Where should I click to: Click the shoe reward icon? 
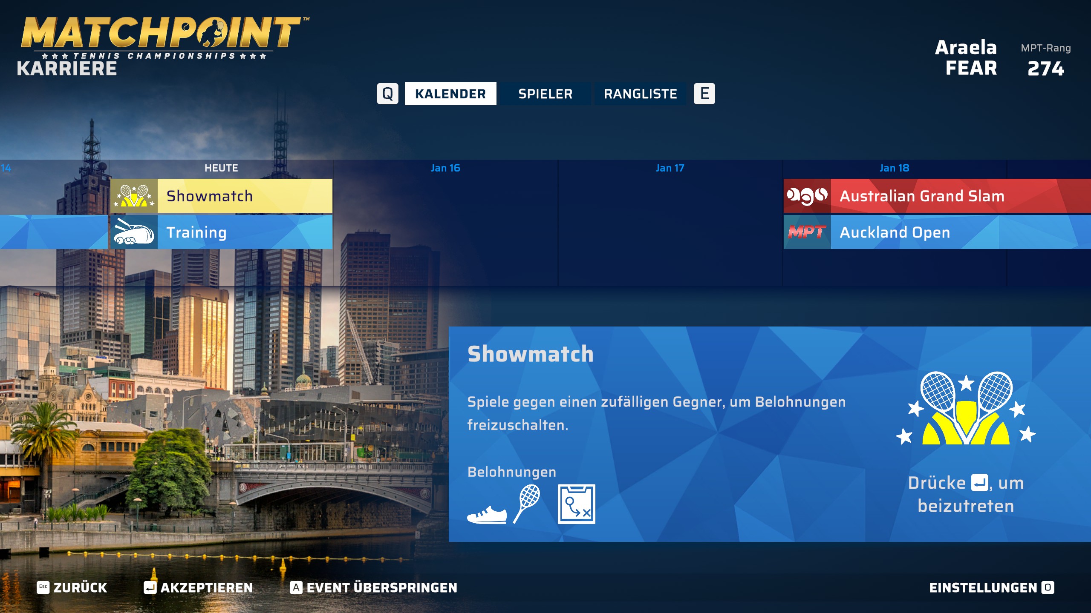pyautogui.click(x=487, y=514)
